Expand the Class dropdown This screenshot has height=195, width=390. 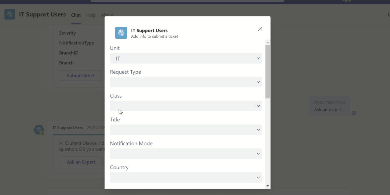(186, 106)
